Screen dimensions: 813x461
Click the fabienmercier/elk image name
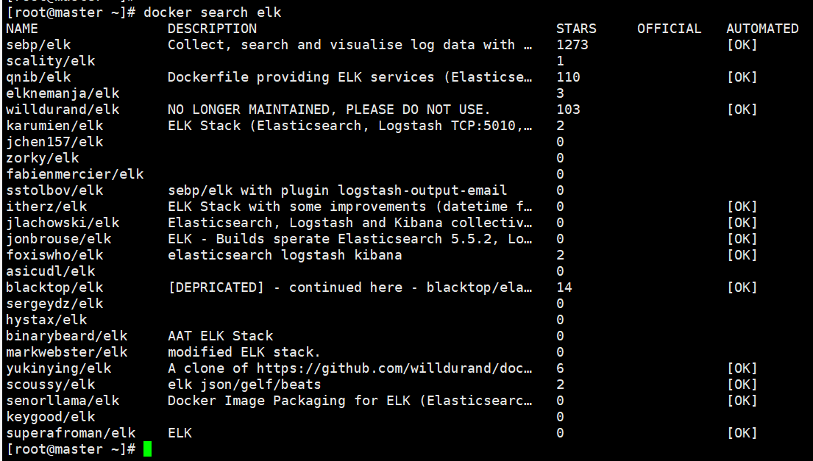click(74, 174)
